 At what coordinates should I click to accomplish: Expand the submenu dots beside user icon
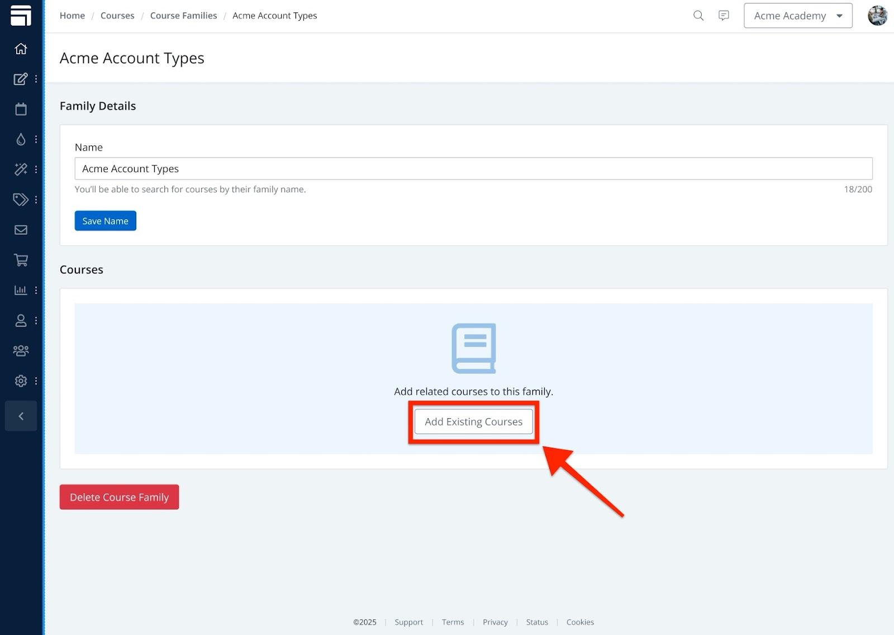36,320
